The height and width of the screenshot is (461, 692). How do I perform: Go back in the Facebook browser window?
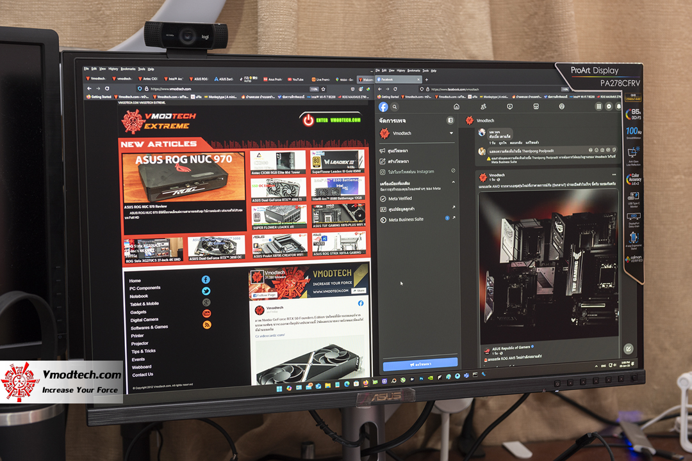coord(380,89)
